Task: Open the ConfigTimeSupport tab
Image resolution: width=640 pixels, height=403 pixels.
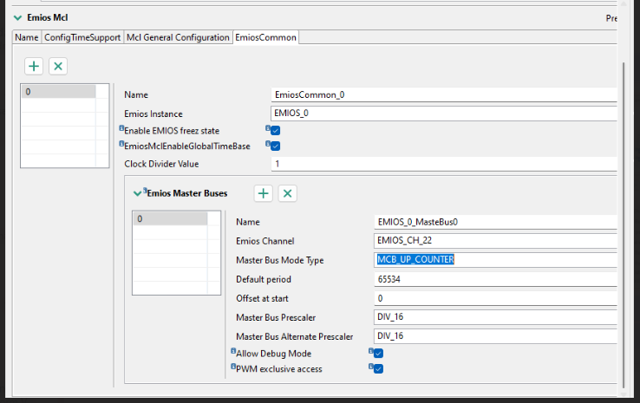Action: pos(82,37)
